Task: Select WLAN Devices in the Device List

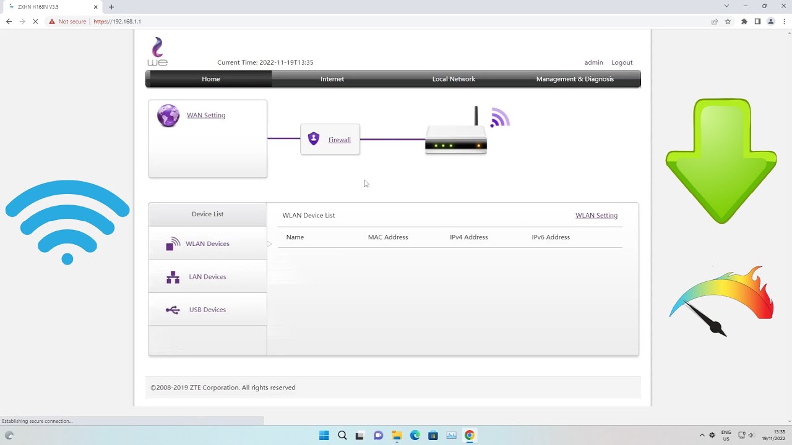Action: (x=207, y=244)
